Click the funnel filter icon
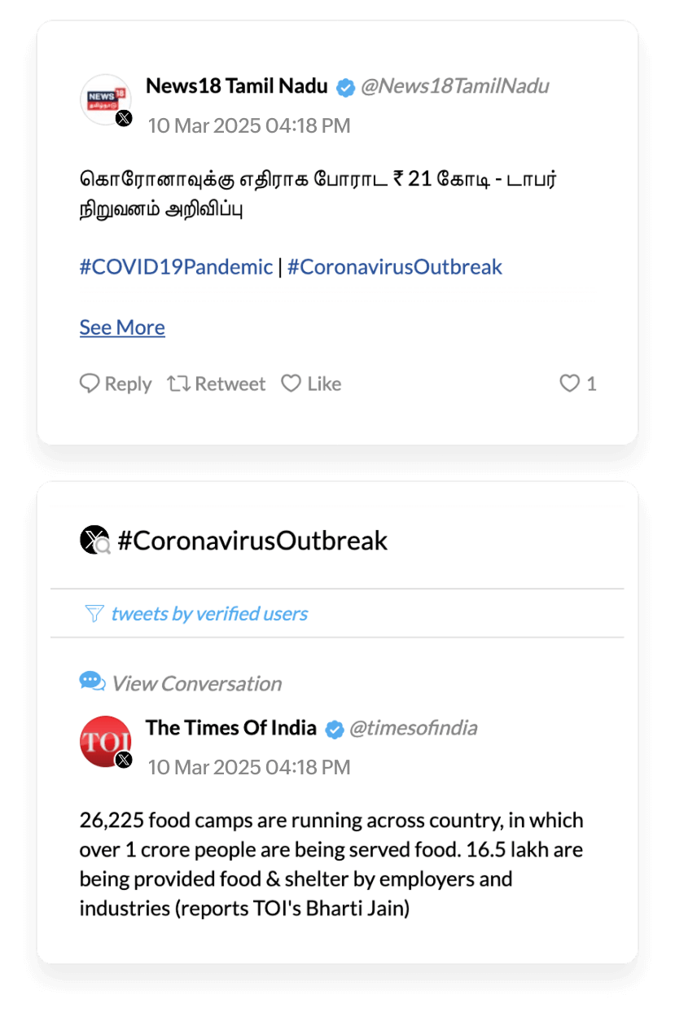Screen dimensions: 675x1017 pos(94,613)
